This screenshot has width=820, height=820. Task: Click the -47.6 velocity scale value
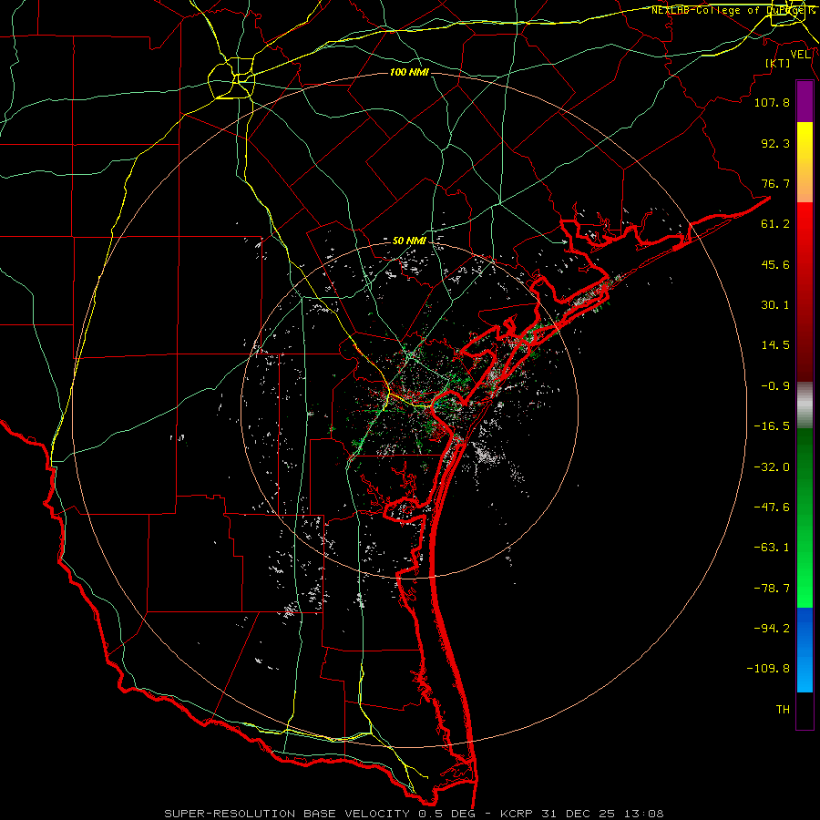pos(772,507)
